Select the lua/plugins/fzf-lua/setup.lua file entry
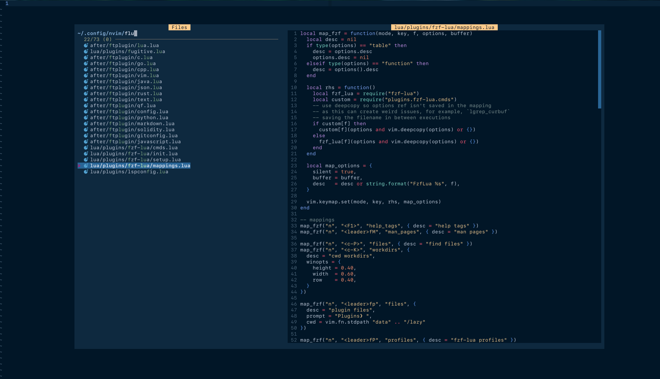Image resolution: width=660 pixels, height=379 pixels. pos(135,159)
